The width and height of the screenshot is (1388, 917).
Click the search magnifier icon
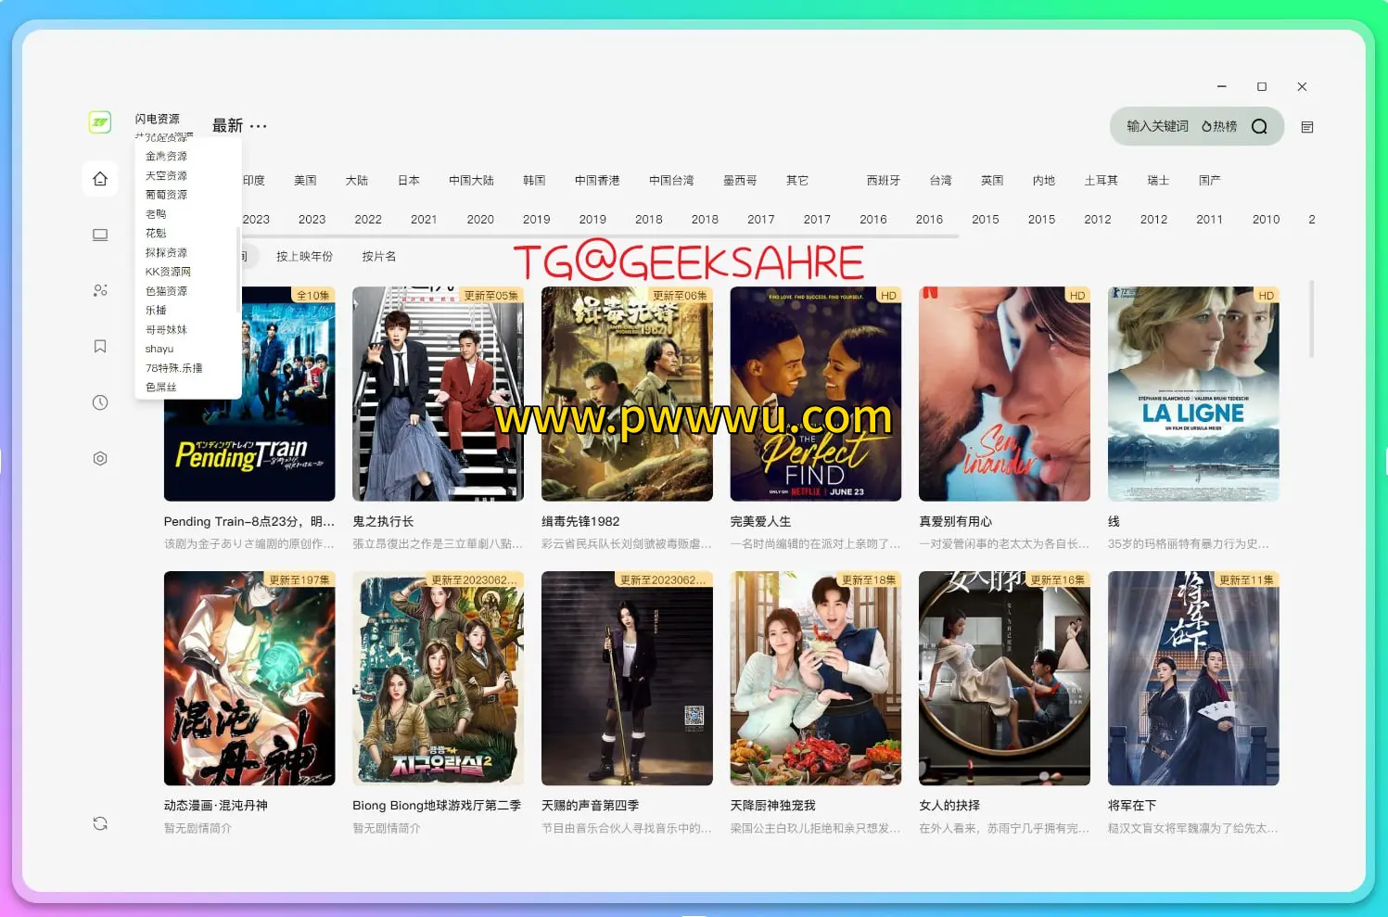coord(1258,126)
